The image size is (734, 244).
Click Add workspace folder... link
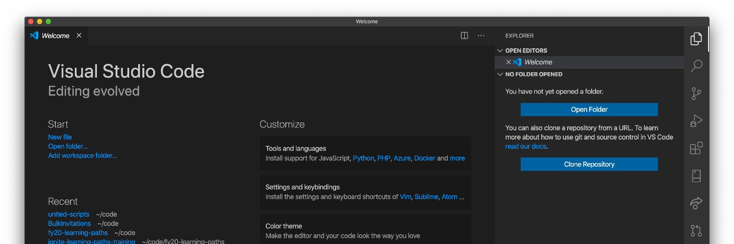pos(83,156)
